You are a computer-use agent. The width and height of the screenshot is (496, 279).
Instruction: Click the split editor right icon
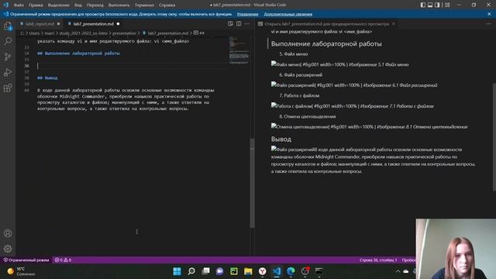[x=239, y=24]
